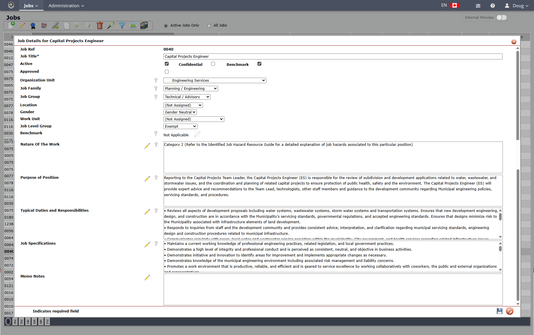
Task: Go to page 3 of jobs list
Action: click(21, 321)
